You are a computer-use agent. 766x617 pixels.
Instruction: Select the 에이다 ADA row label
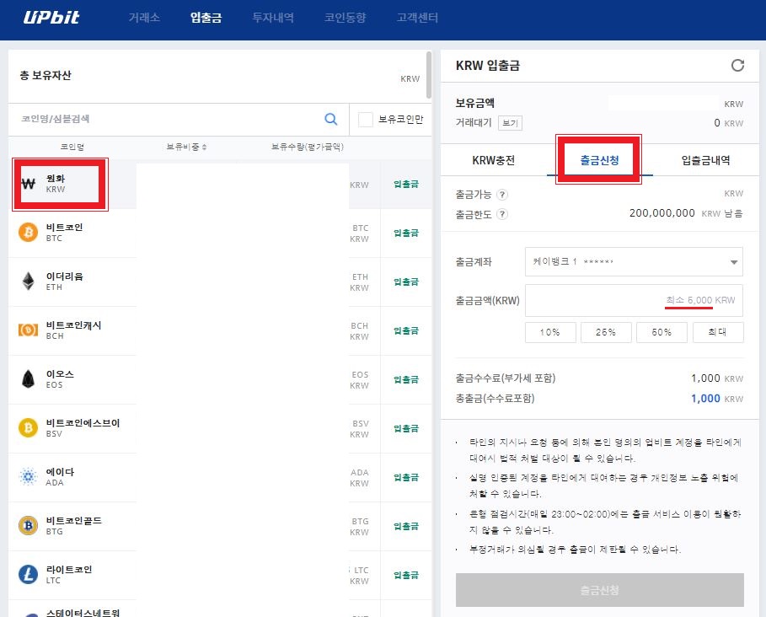(x=60, y=477)
